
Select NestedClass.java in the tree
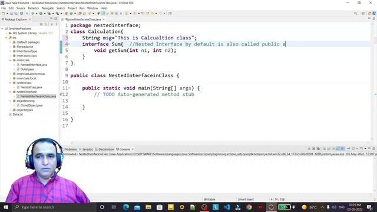click(31, 87)
